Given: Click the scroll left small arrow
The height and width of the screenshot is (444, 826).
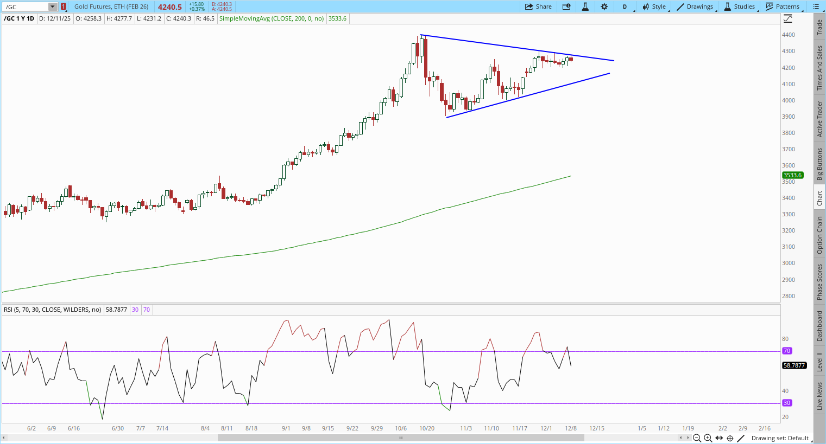Looking at the screenshot, I should pos(681,438).
